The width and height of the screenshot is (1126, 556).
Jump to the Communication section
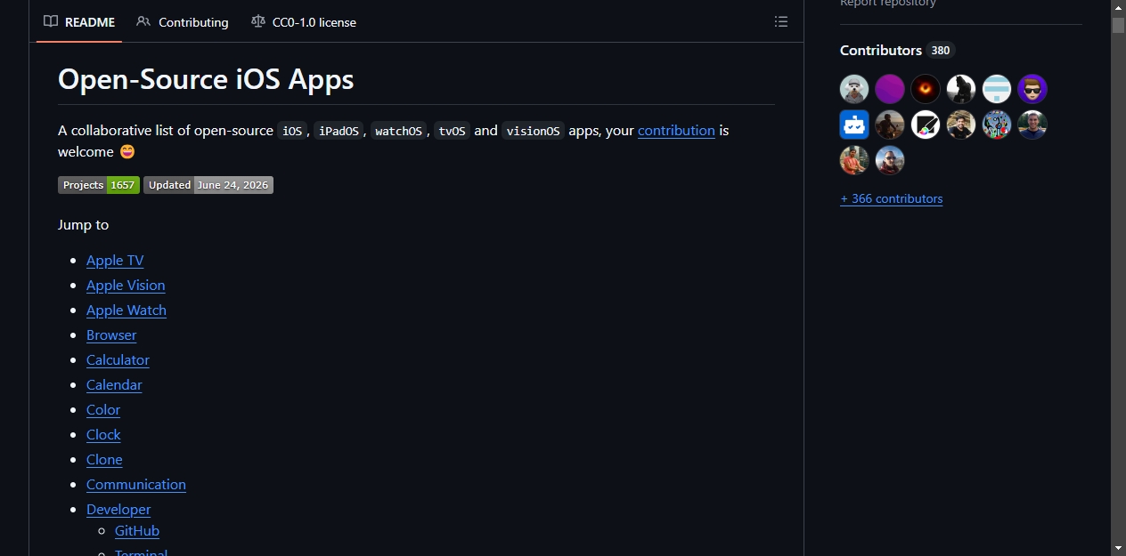pos(136,485)
